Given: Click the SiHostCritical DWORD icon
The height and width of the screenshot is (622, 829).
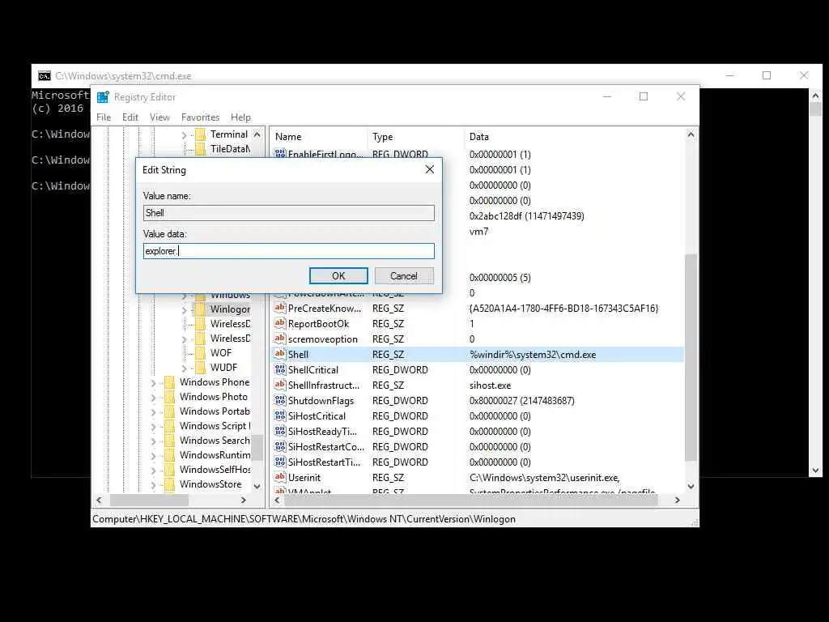Looking at the screenshot, I should pyautogui.click(x=279, y=415).
